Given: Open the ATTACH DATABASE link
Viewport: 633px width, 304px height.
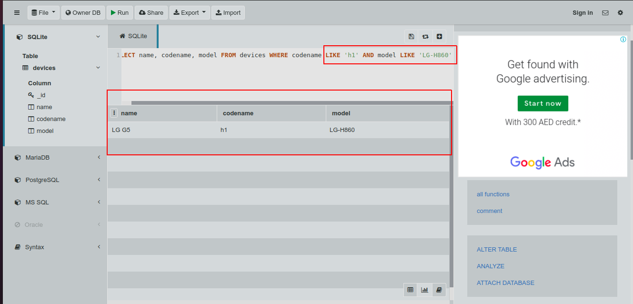Looking at the screenshot, I should (x=505, y=283).
